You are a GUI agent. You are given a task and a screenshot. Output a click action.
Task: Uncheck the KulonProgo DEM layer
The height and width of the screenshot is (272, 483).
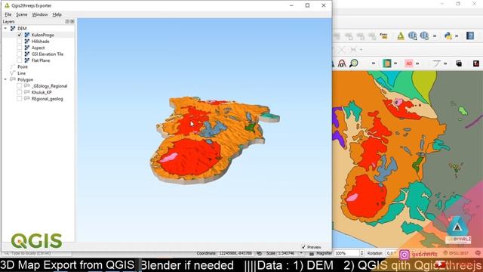click(x=20, y=35)
